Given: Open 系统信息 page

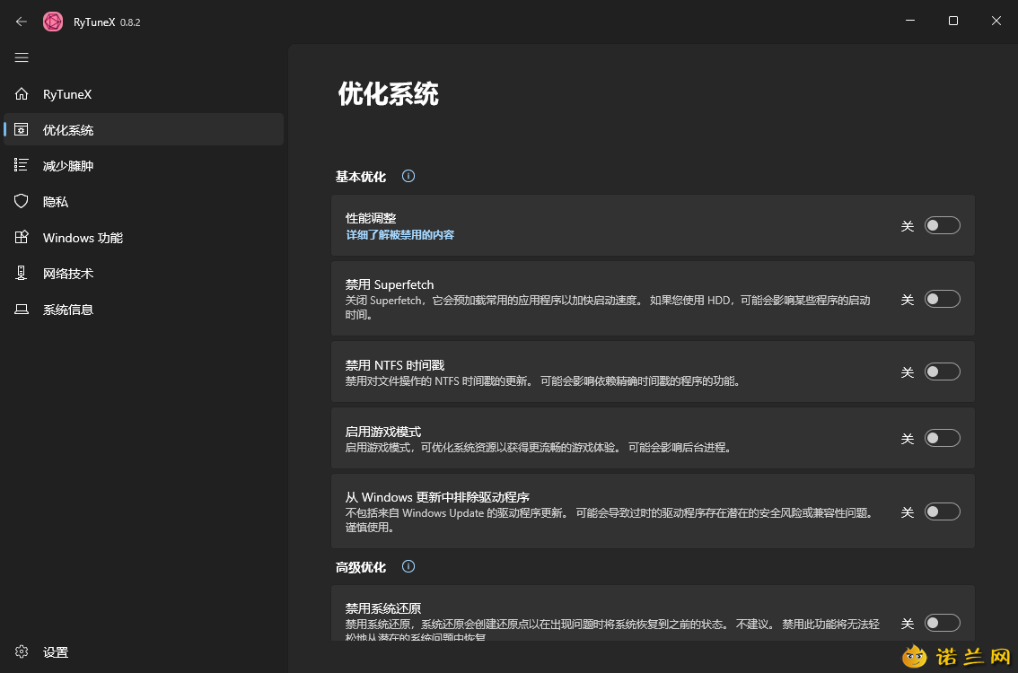Looking at the screenshot, I should 144,310.
